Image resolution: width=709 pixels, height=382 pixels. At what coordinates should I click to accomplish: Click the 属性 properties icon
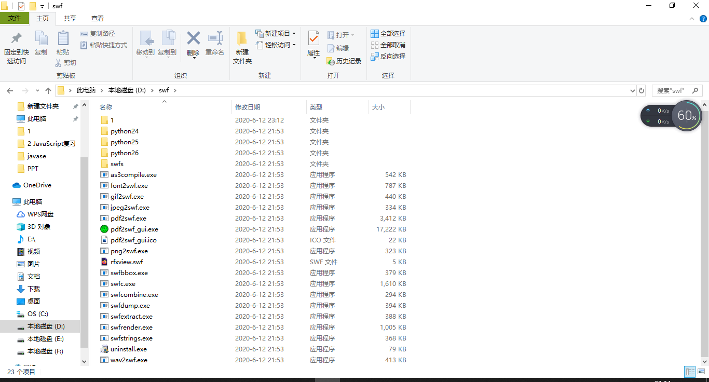[313, 38]
